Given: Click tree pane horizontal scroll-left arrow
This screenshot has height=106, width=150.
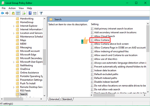Looking at the screenshot, I should 2,99.
